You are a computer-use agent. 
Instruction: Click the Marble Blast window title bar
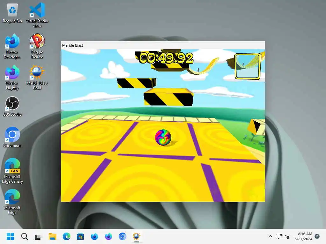163,45
